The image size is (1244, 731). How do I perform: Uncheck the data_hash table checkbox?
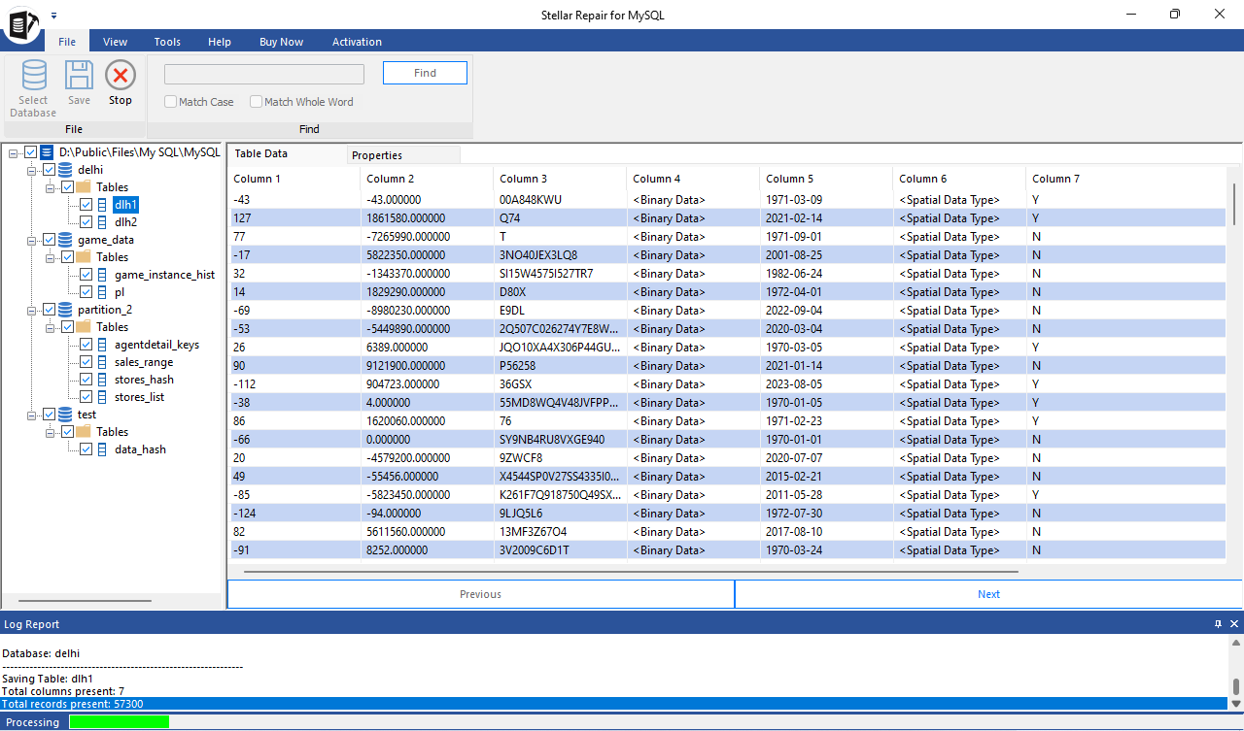(86, 449)
